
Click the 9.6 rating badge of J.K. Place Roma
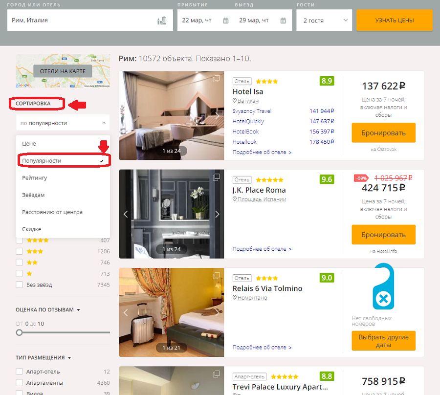click(327, 179)
